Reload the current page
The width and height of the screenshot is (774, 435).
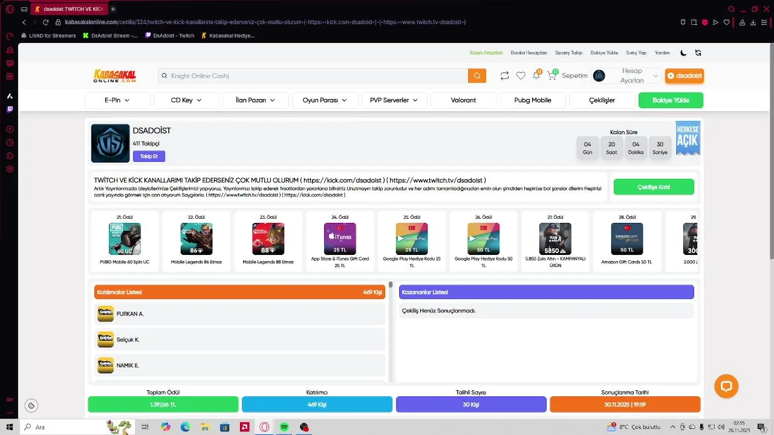45,22
